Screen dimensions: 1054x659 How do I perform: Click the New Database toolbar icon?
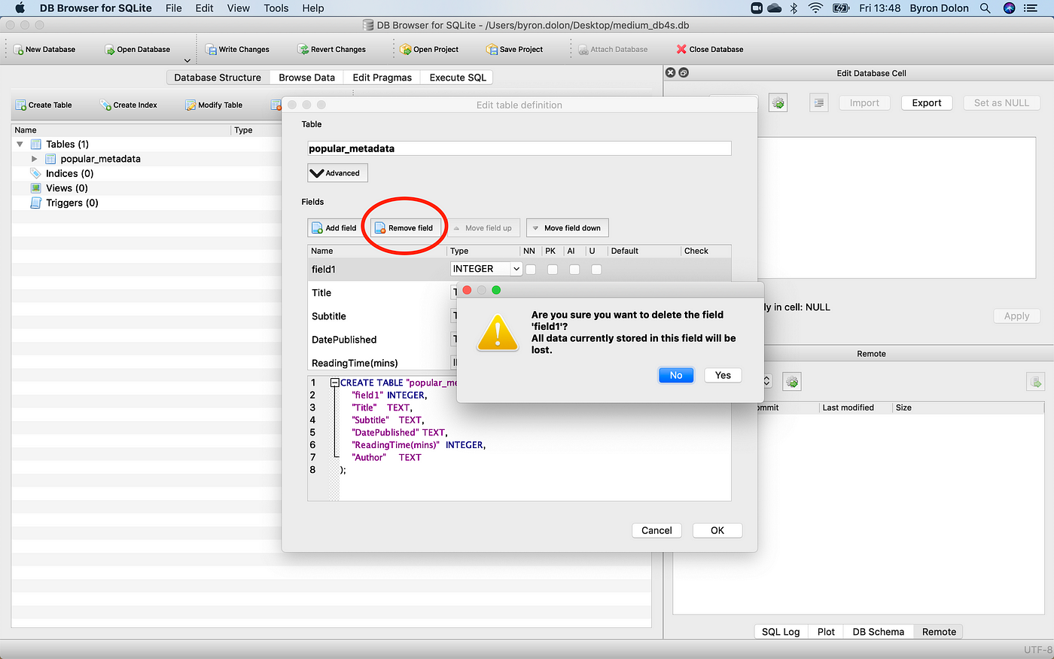[x=19, y=50]
